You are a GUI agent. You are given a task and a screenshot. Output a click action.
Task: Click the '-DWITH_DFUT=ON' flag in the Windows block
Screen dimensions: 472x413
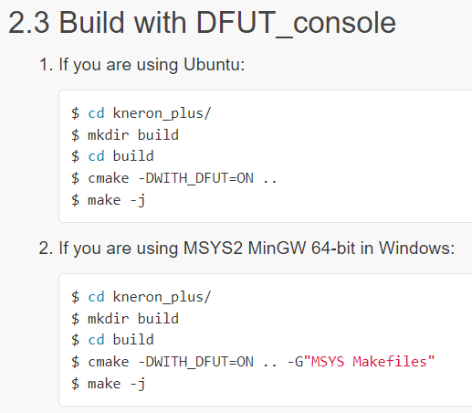click(x=196, y=362)
